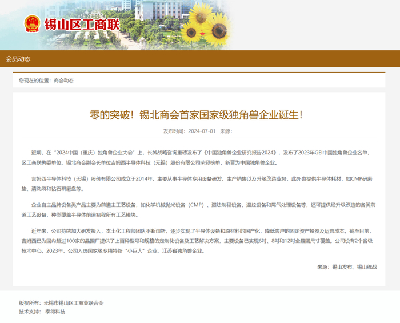Click the 锡山区工商联 site title
Viewport: 400px width, 323px height.
click(x=82, y=25)
